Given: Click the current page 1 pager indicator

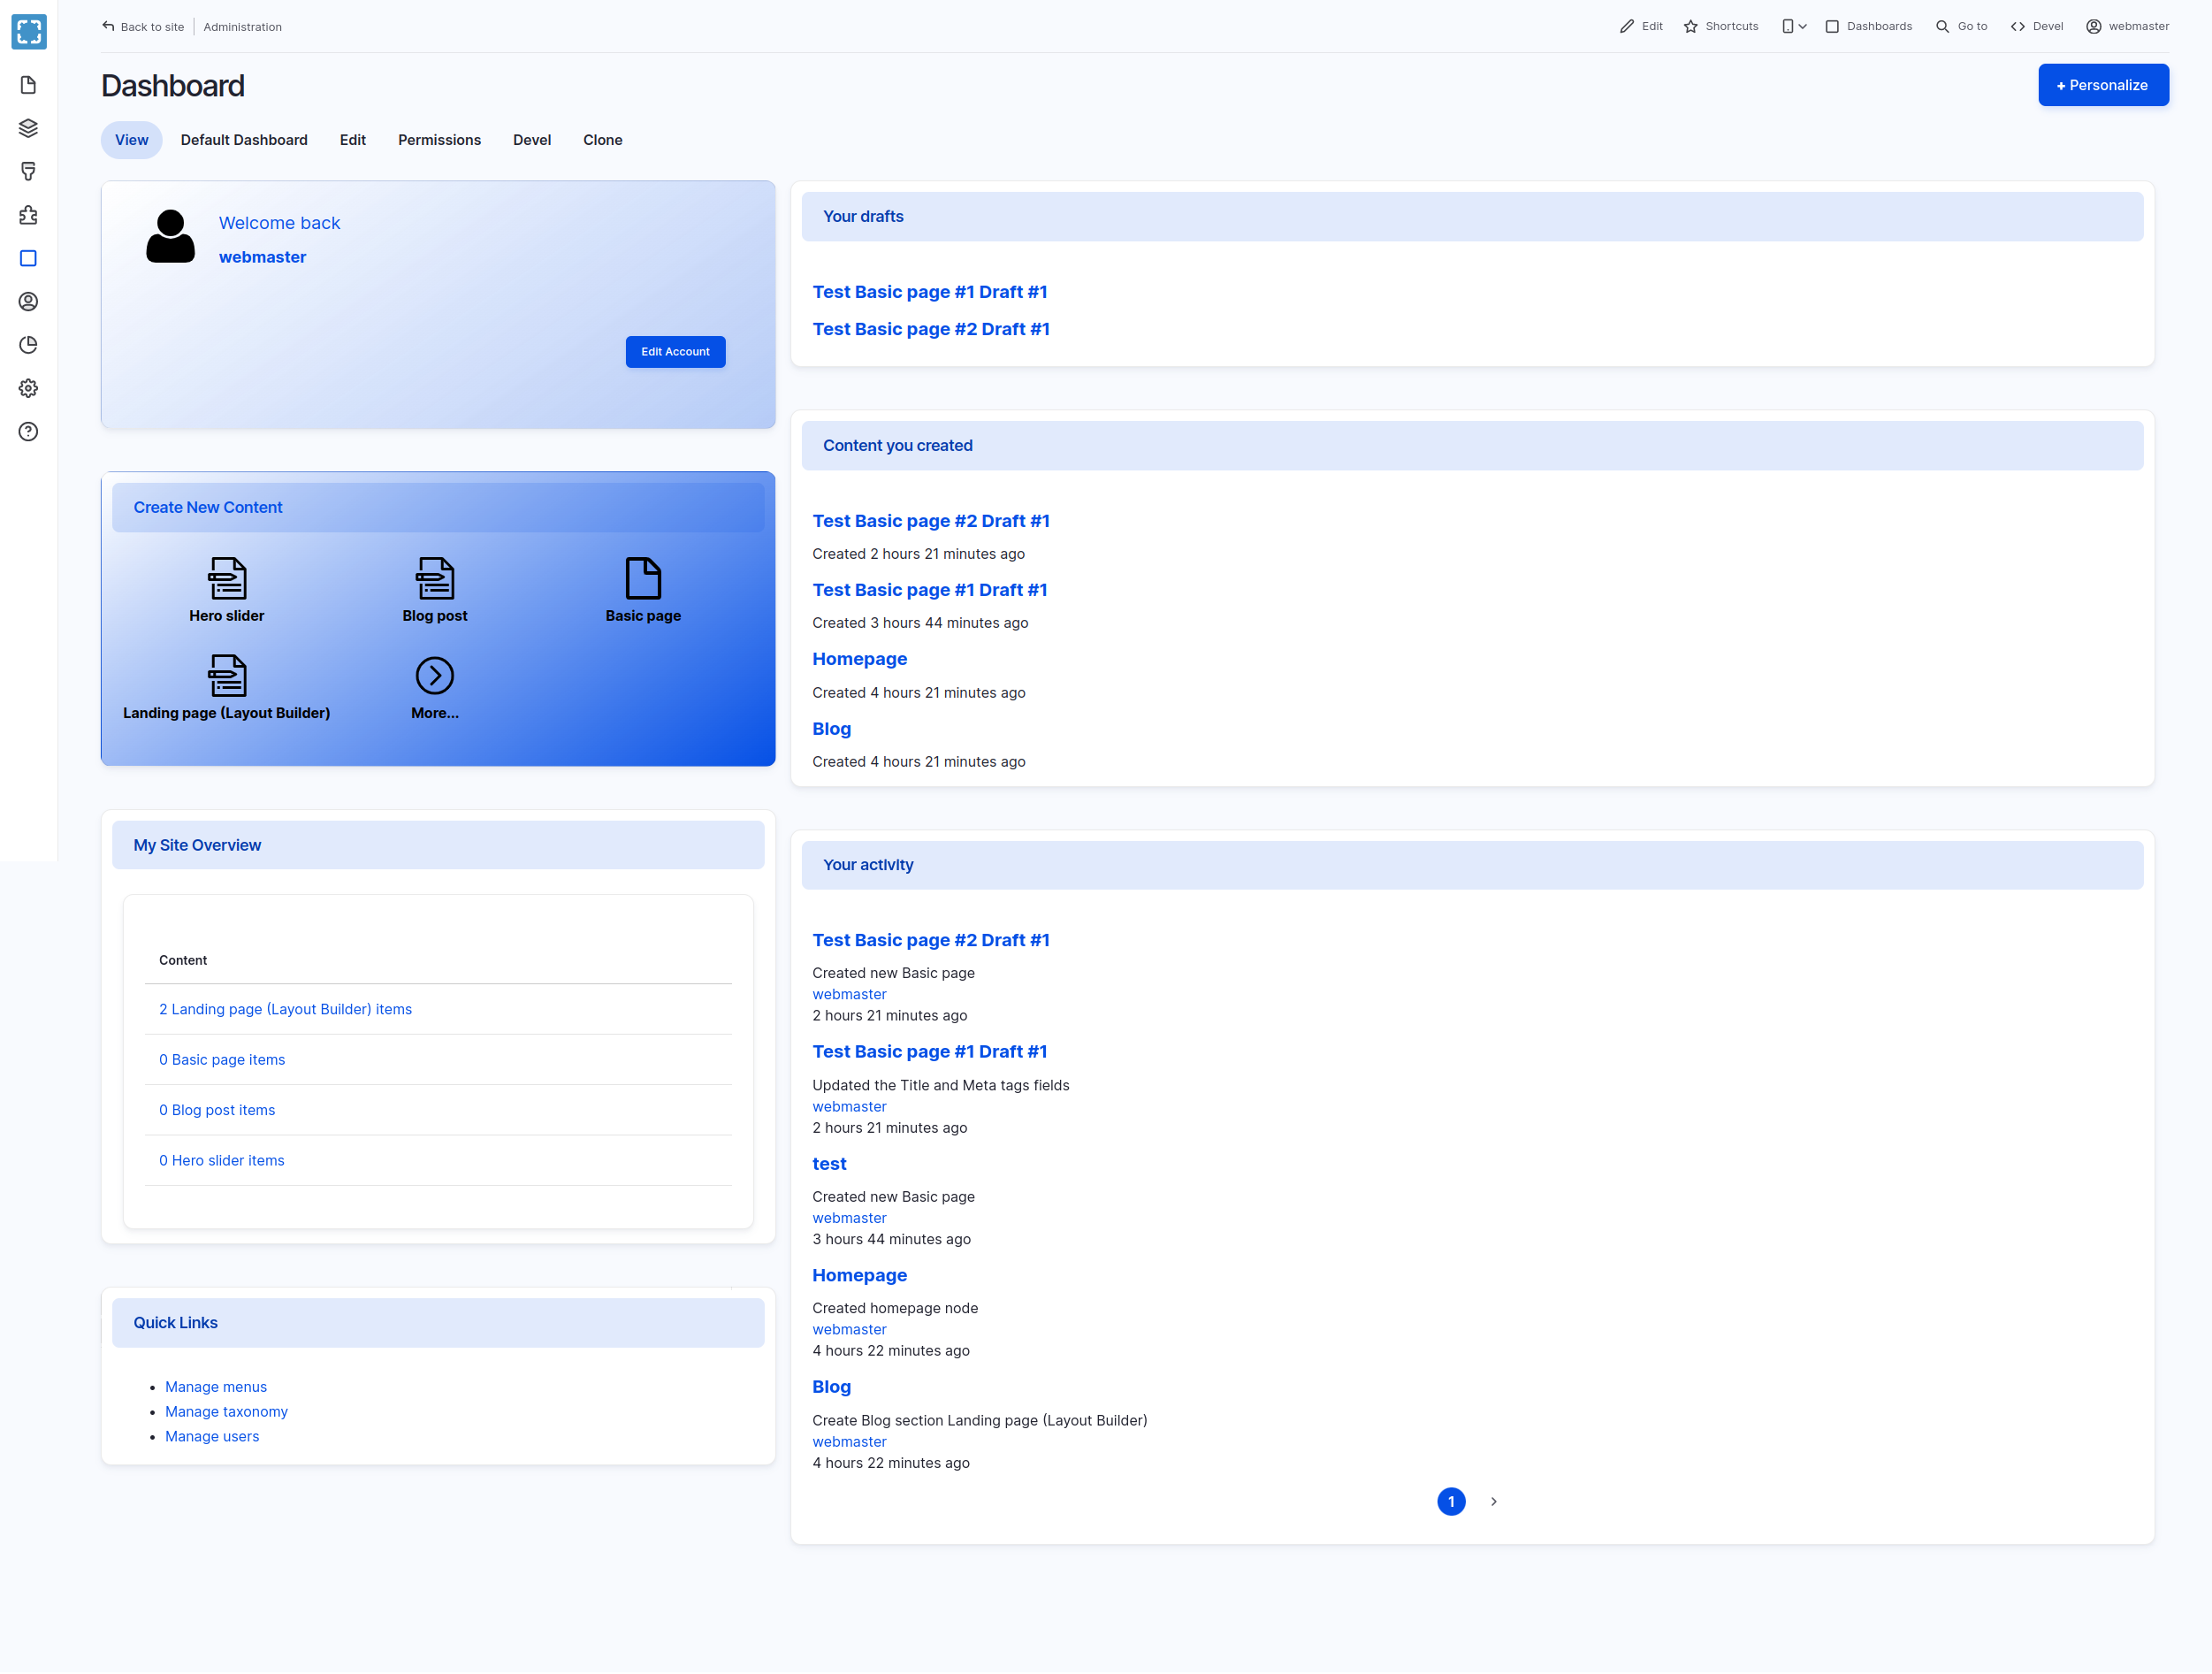Looking at the screenshot, I should click(x=1450, y=1501).
